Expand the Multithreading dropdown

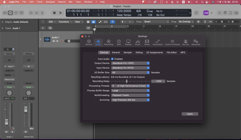(x=130, y=95)
